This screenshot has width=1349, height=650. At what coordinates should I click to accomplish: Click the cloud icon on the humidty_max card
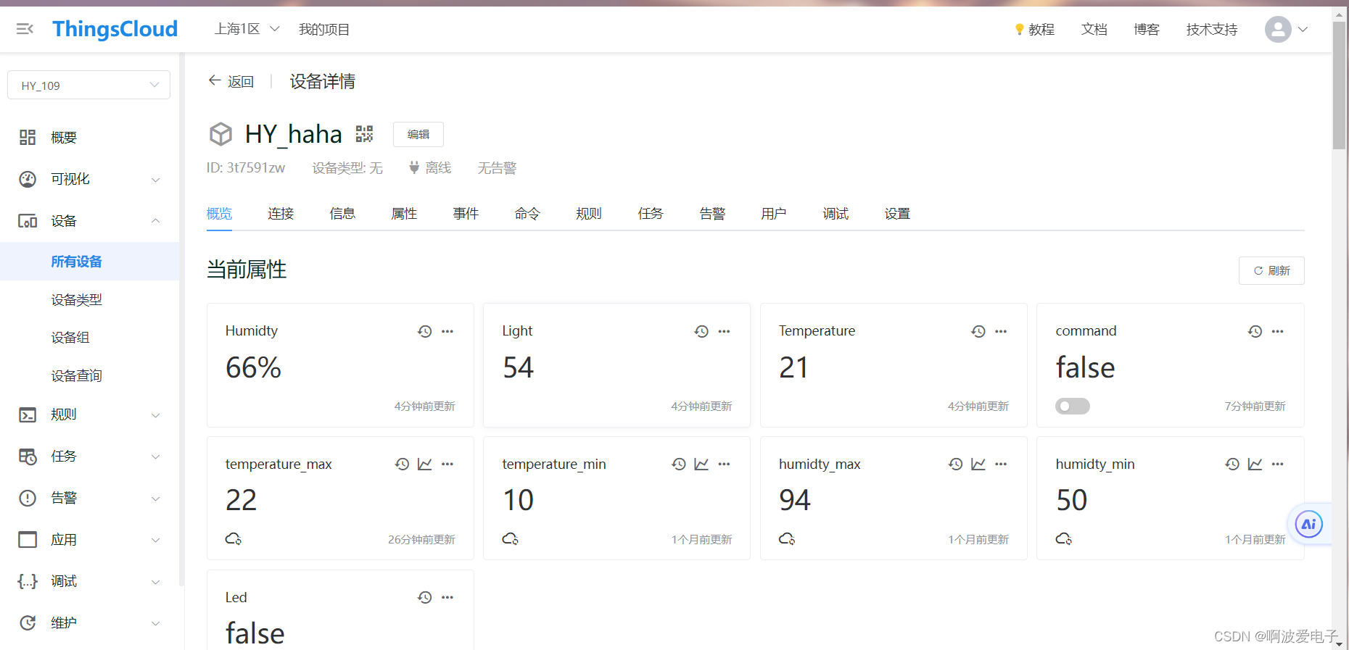787,538
